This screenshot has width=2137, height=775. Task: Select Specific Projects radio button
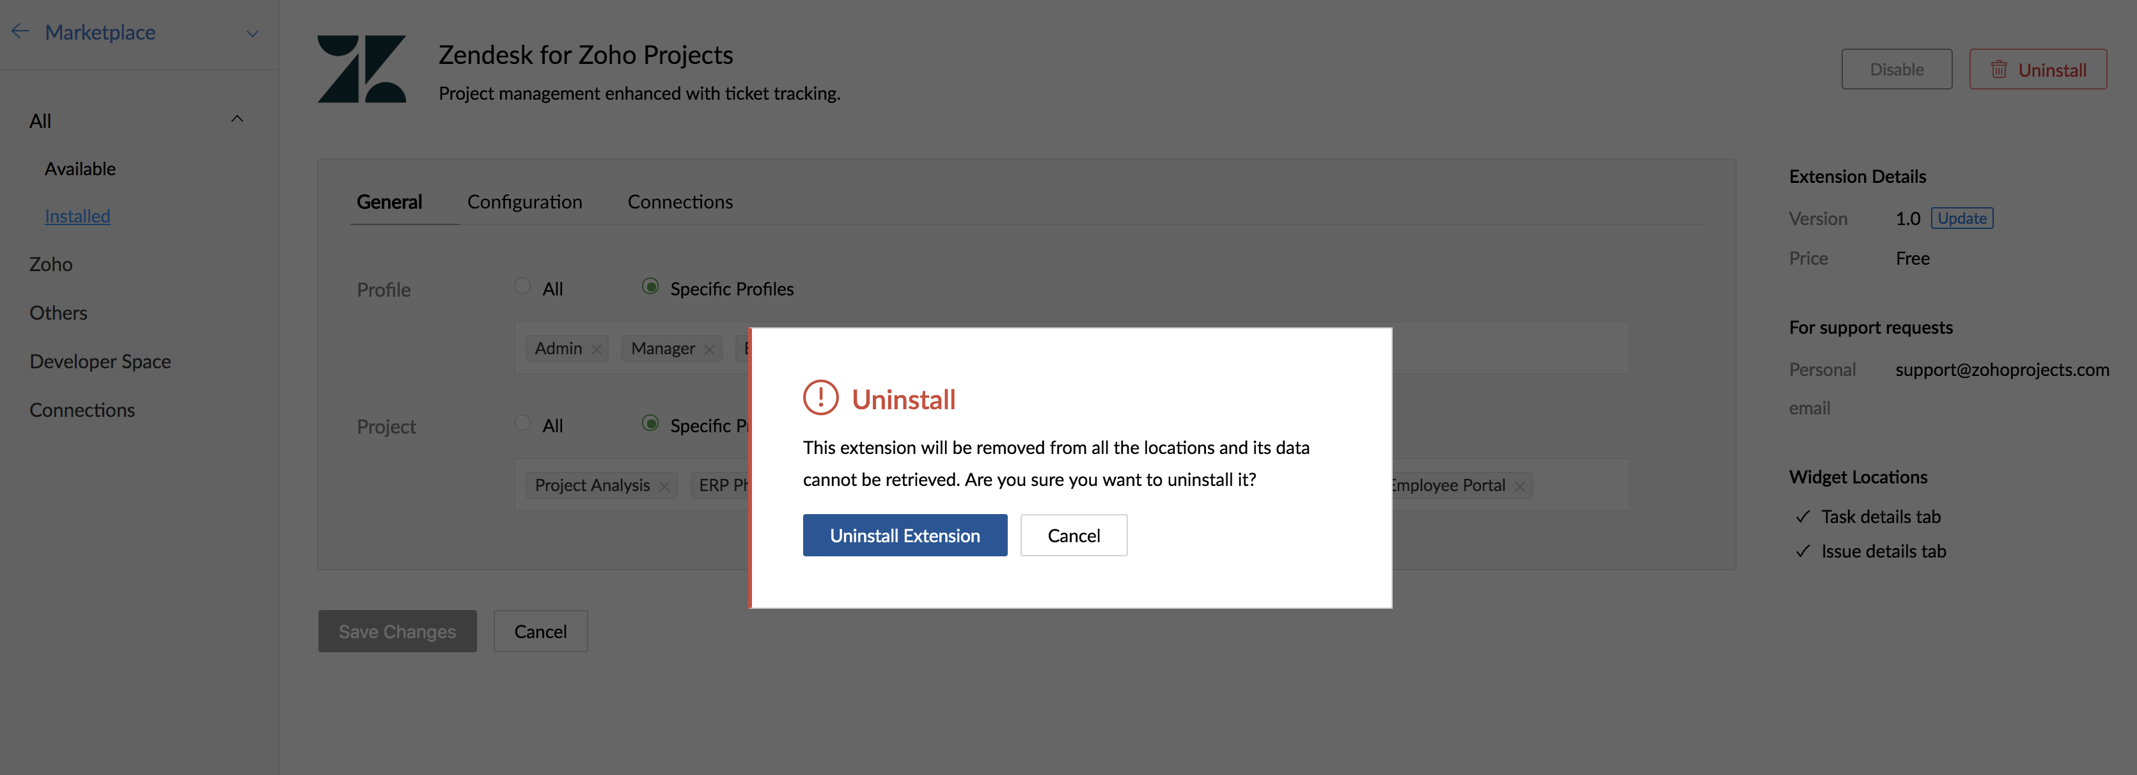click(x=650, y=424)
